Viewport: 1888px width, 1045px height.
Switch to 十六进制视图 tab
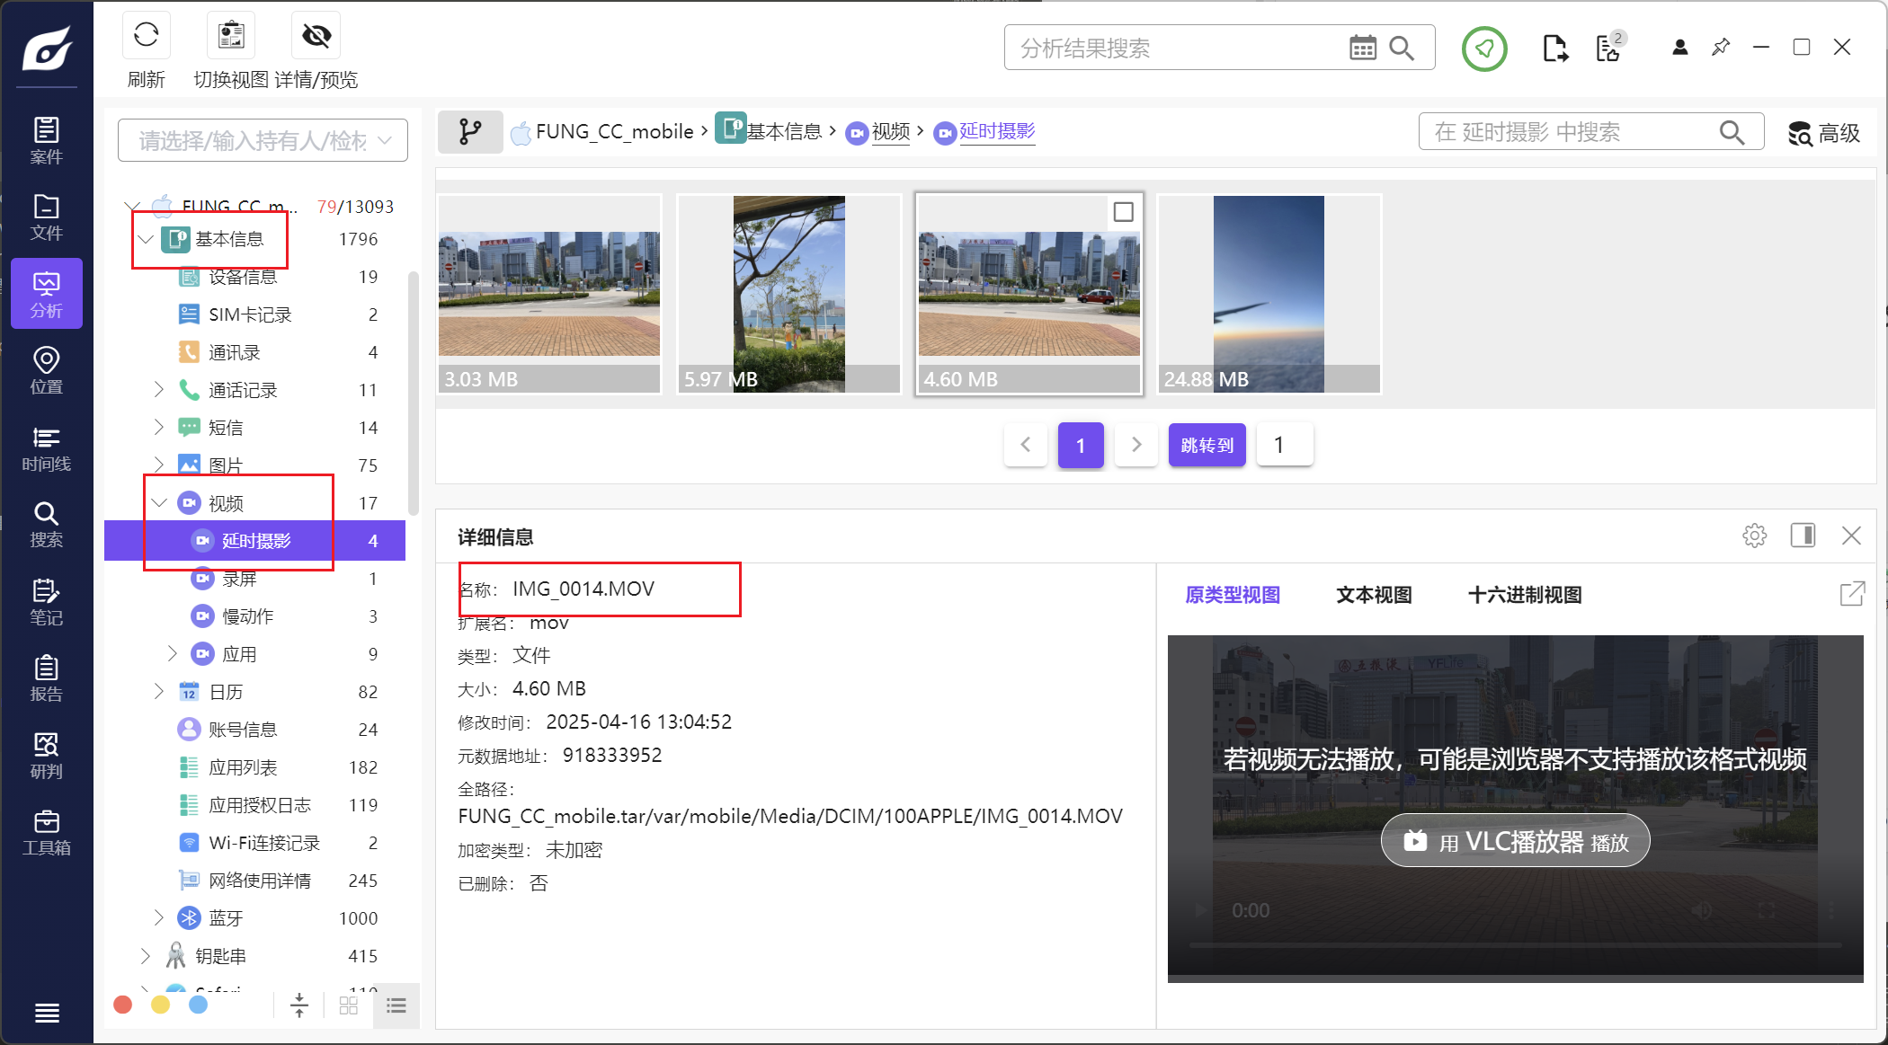pos(1524,595)
